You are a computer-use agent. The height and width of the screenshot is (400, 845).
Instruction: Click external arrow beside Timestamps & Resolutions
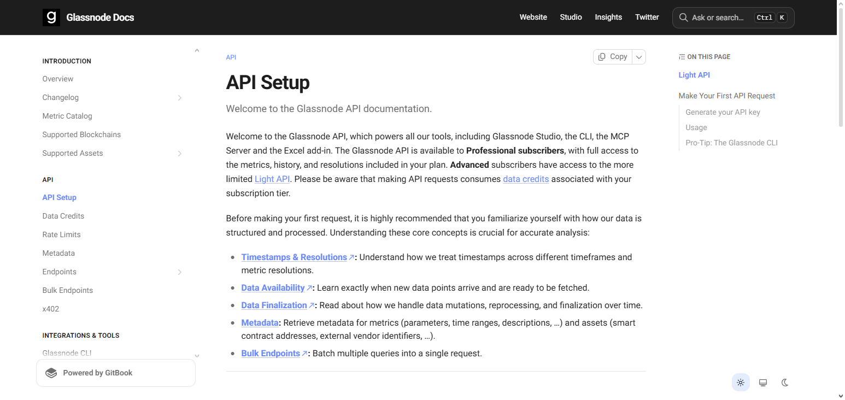[x=351, y=257]
